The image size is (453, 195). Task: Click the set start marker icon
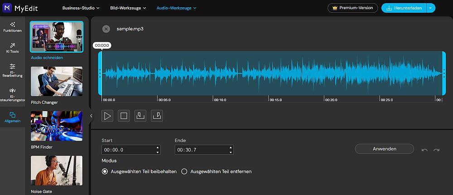click(140, 116)
